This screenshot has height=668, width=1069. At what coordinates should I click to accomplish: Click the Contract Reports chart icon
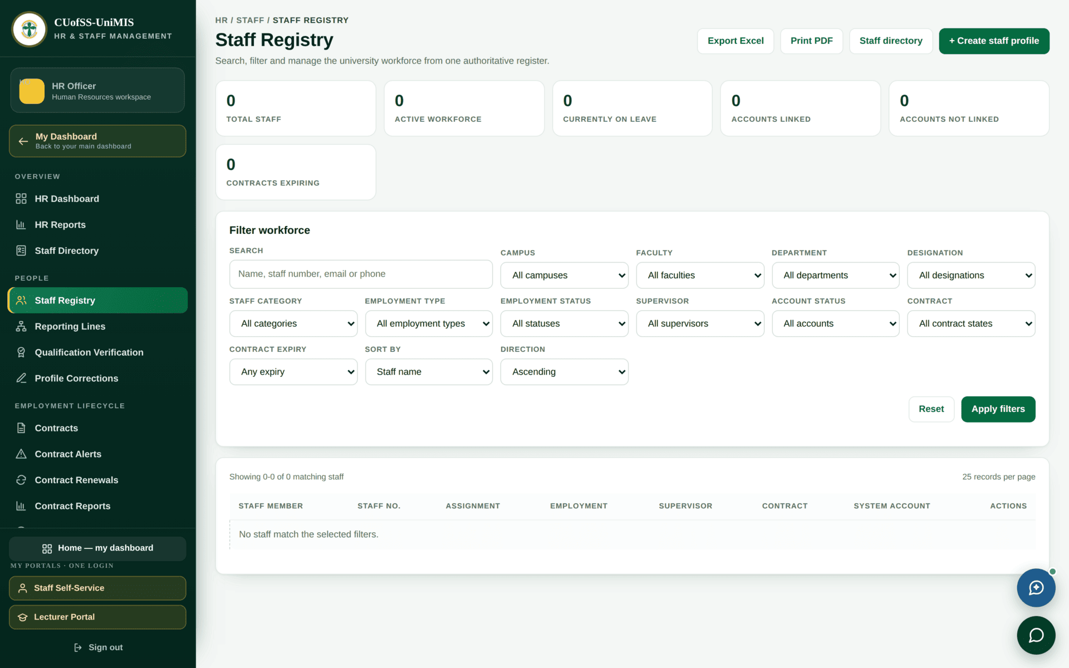point(21,506)
